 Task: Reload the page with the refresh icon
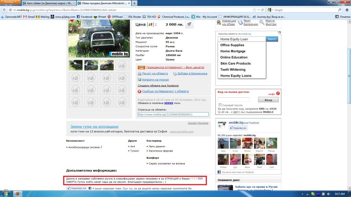tap(263, 10)
